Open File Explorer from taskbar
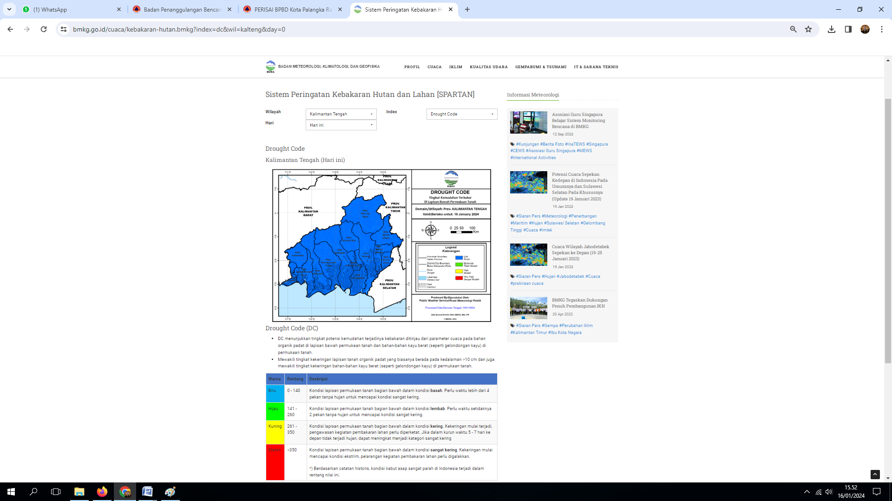 [x=79, y=492]
